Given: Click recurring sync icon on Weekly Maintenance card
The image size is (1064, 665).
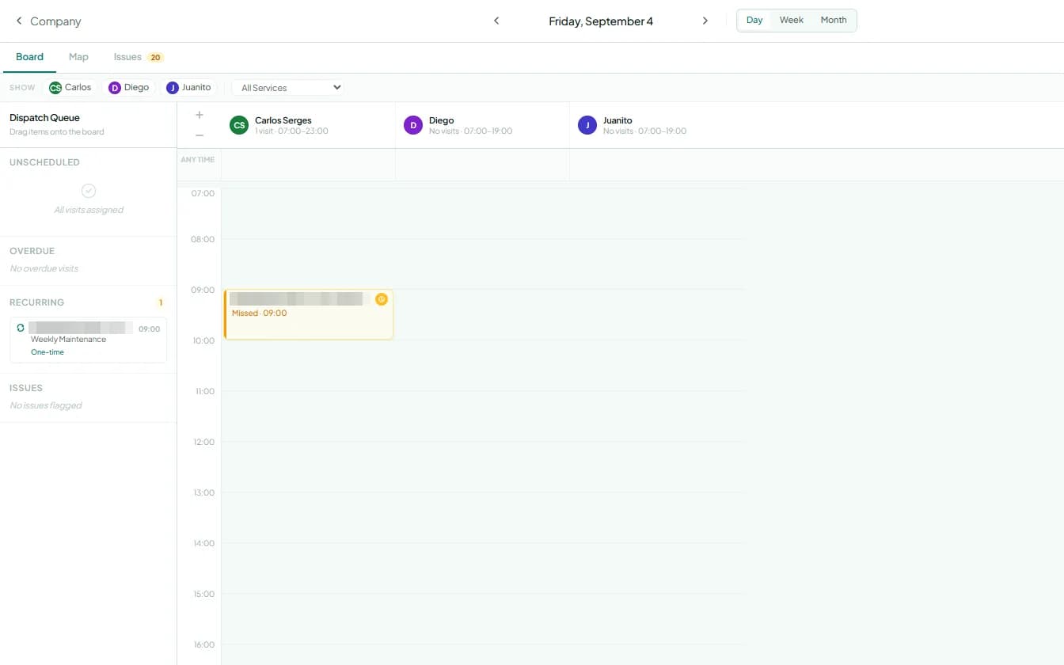Looking at the screenshot, I should click(x=21, y=328).
